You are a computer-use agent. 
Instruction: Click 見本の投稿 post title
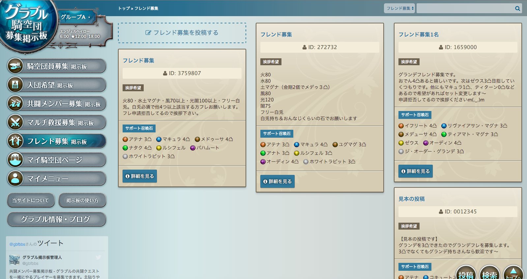click(412, 199)
